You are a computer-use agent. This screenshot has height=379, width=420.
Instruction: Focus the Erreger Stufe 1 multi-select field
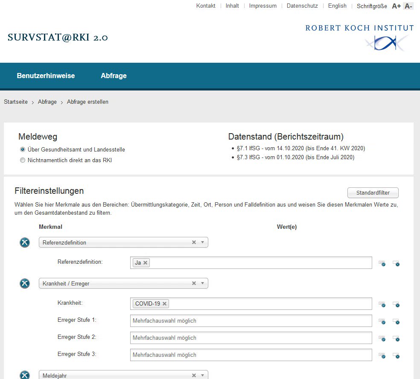coord(251,321)
